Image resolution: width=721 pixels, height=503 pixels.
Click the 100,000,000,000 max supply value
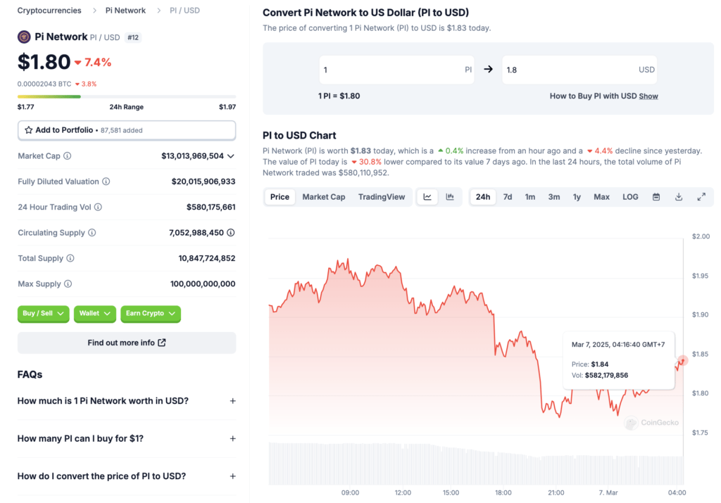click(x=203, y=284)
